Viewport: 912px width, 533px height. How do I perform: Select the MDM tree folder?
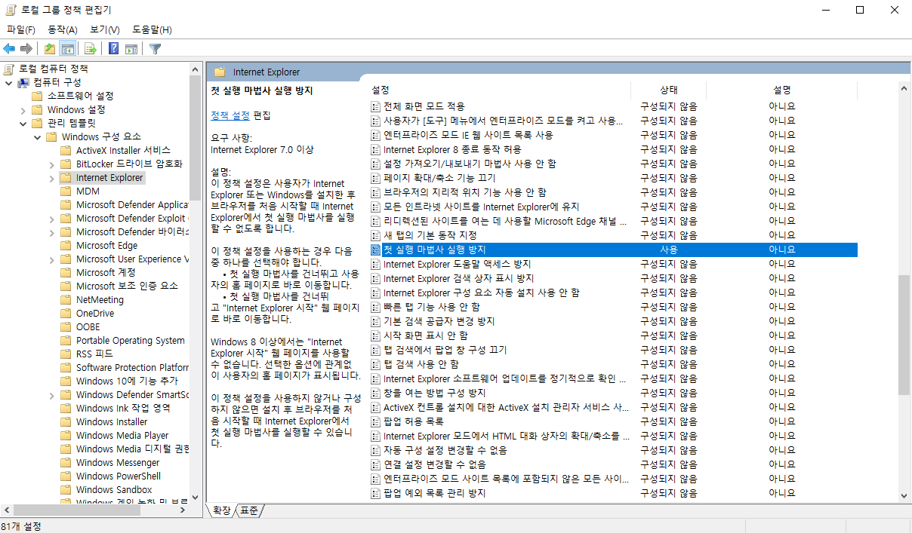coord(88,191)
